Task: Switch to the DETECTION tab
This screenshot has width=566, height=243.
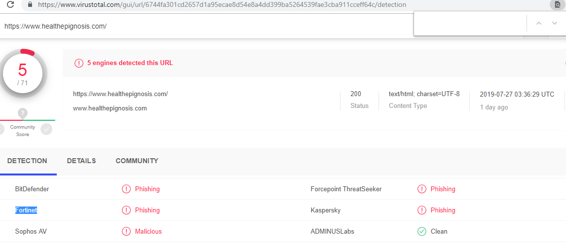Action: (x=27, y=161)
